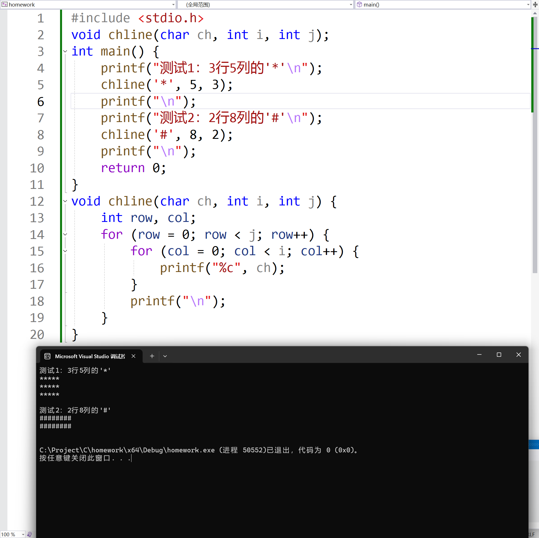Image resolution: width=539 pixels, height=538 pixels.
Task: Click the printf("\n") statement on line 18
Action: [178, 301]
